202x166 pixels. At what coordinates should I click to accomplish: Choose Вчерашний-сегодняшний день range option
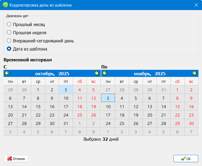9,41
